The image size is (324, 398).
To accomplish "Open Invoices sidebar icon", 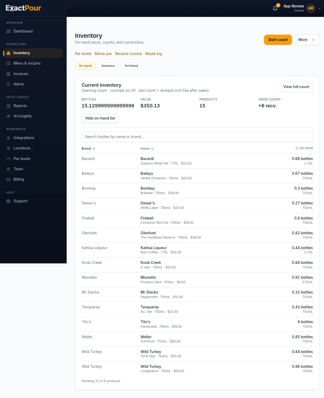I will [8, 74].
